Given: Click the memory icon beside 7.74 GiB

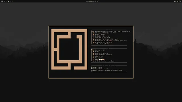Looking at the screenshot, I should 94,42.
